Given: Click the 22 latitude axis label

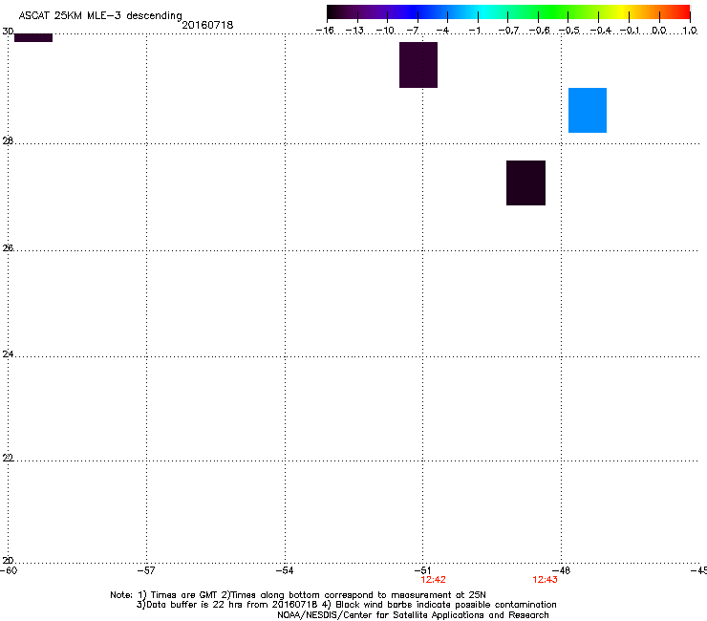Looking at the screenshot, I should (8, 458).
